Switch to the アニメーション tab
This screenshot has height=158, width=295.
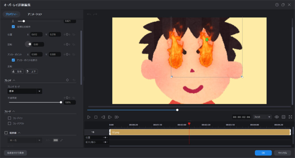click(35, 14)
